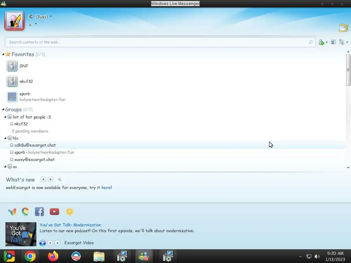The image size is (351, 263).
Task: Click the MSN butterfly icon
Action: point(12,212)
